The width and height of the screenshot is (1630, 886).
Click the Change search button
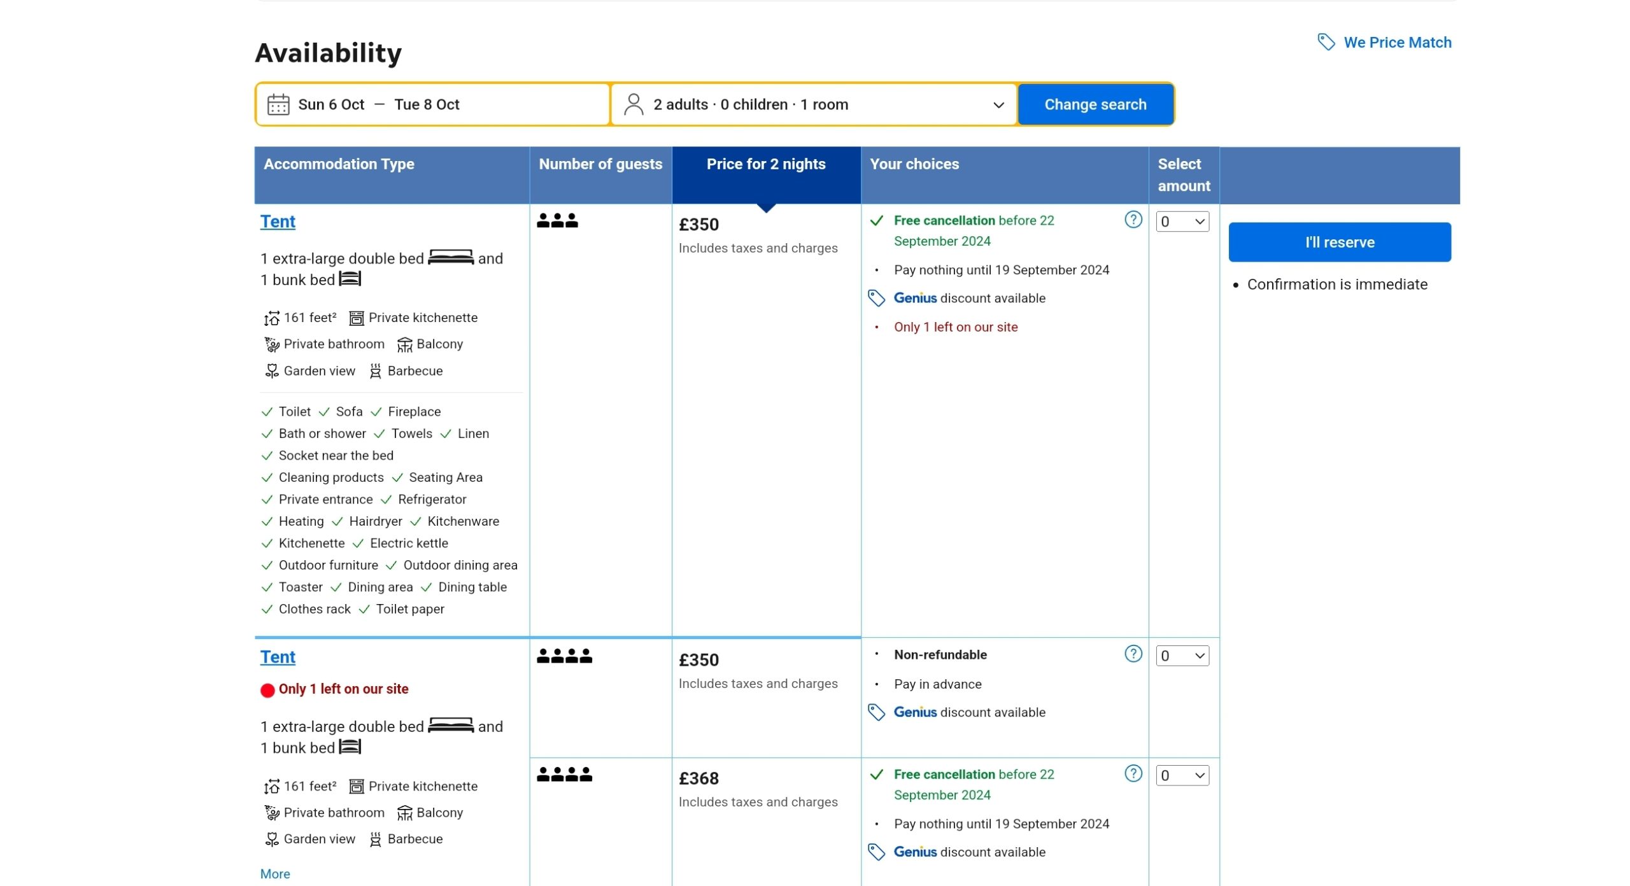click(1095, 104)
